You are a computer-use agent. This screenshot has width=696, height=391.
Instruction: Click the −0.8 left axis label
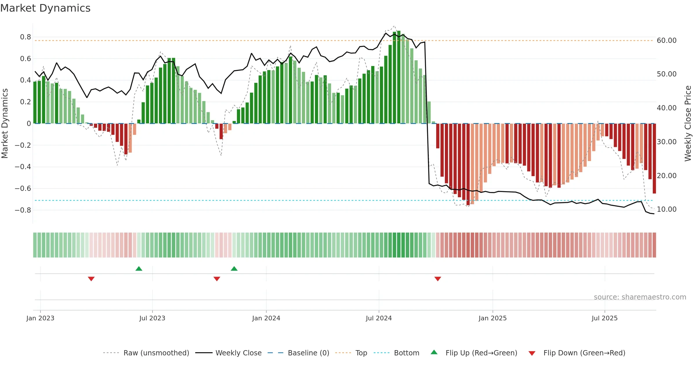click(23, 210)
